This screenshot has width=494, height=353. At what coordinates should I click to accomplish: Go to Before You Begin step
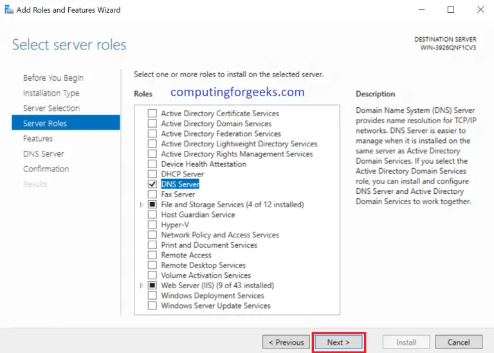point(53,78)
